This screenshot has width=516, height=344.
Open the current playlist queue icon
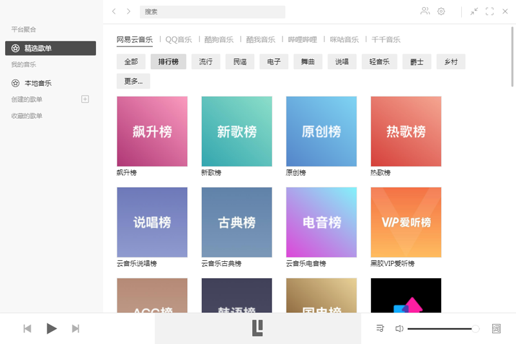click(x=380, y=329)
